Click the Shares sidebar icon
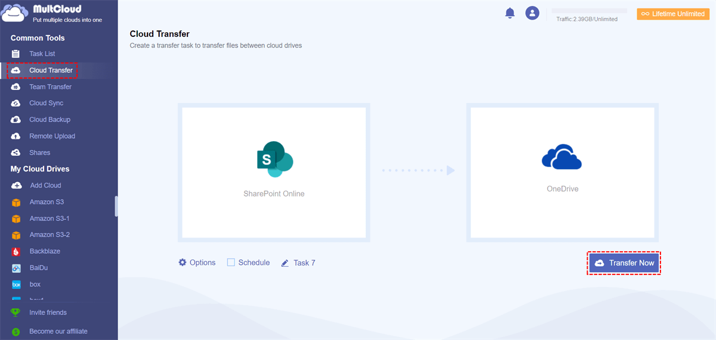Image resolution: width=716 pixels, height=340 pixels. [x=16, y=152]
